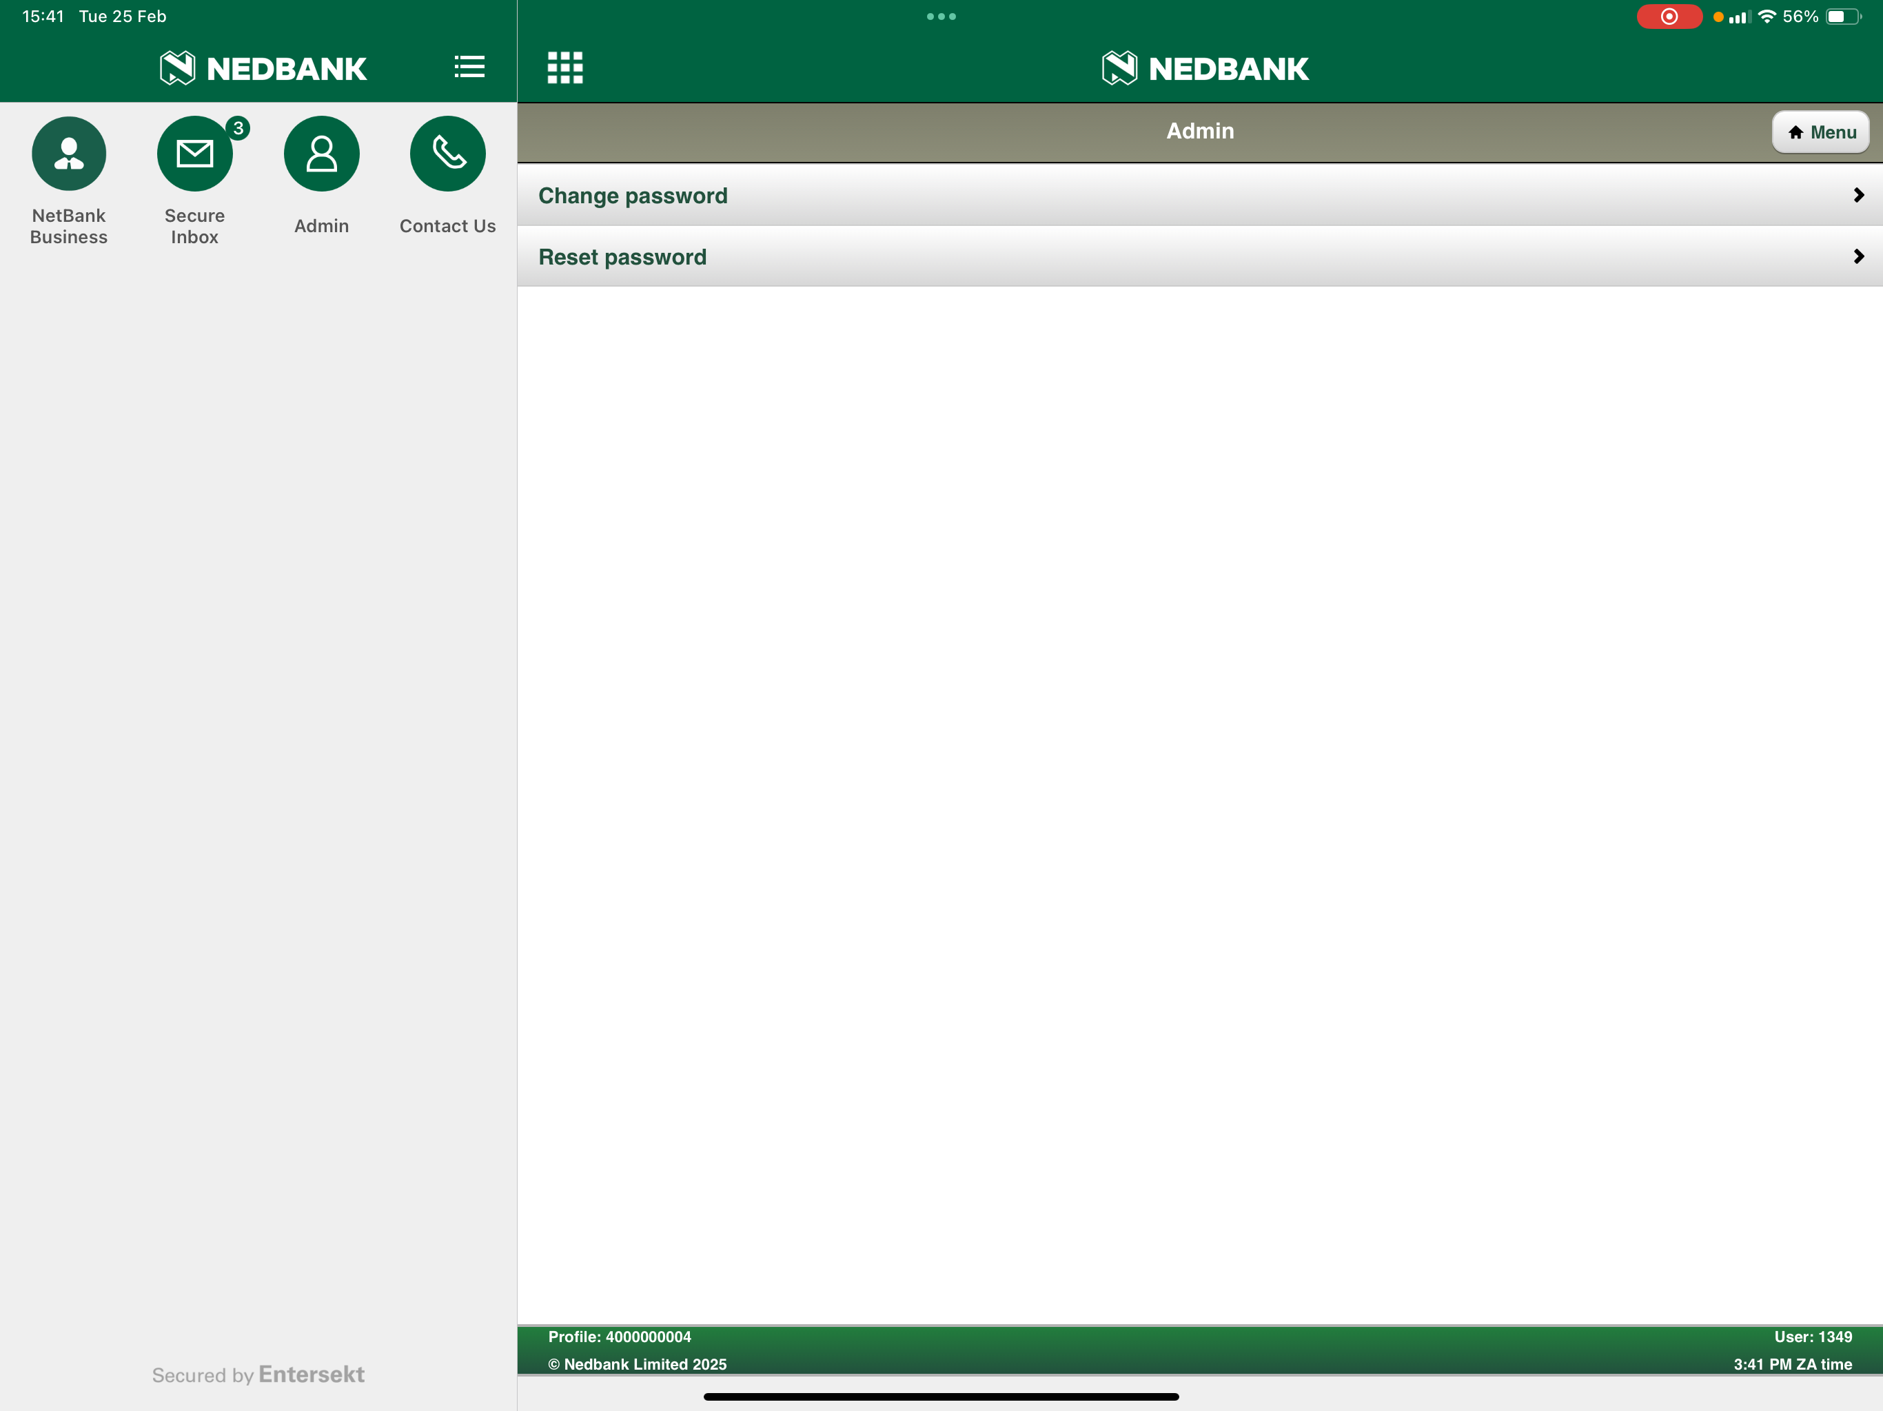Tap the Nedbank logo in left panel

[x=263, y=68]
